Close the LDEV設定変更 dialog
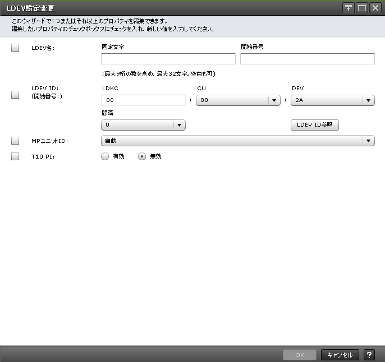Image resolution: width=385 pixels, height=362 pixels. pos(375,8)
